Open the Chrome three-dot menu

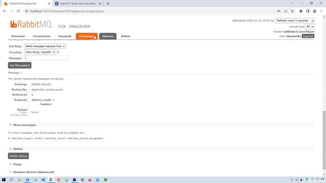321,11
